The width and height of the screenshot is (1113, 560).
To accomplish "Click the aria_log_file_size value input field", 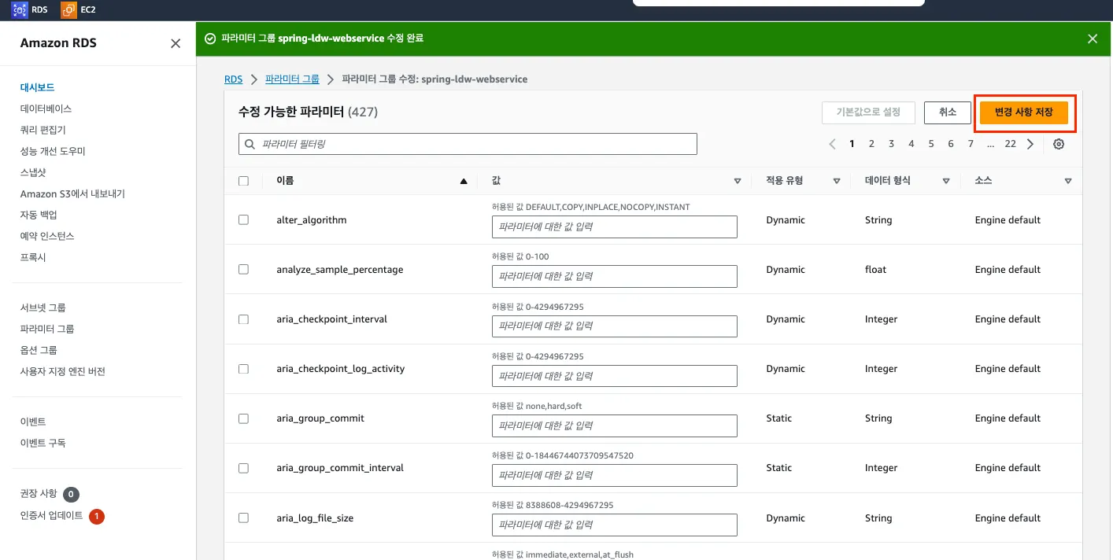I will (x=615, y=525).
